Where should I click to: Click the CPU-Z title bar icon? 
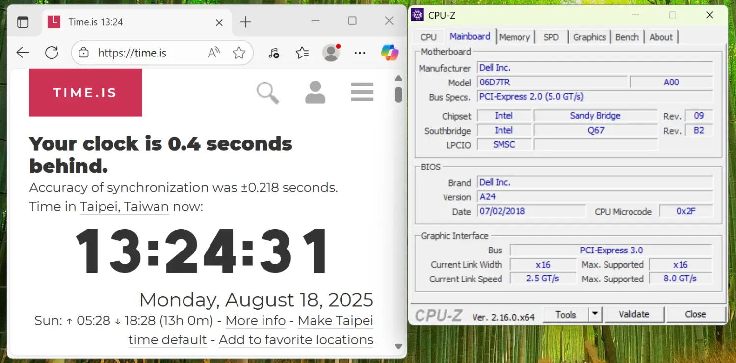point(417,15)
